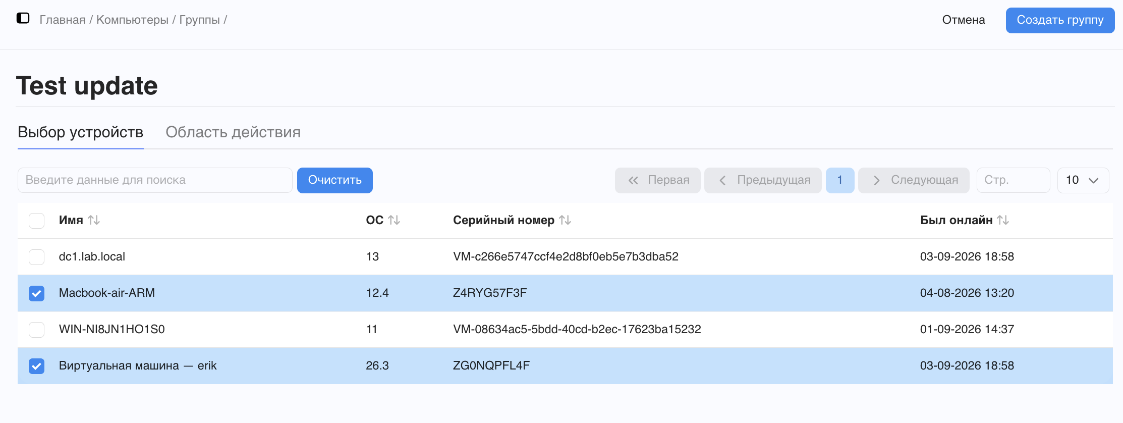Image resolution: width=1123 pixels, height=423 pixels.
Task: Check the WIN-NI8JN1HO1S0 row checkbox
Action: click(x=36, y=330)
